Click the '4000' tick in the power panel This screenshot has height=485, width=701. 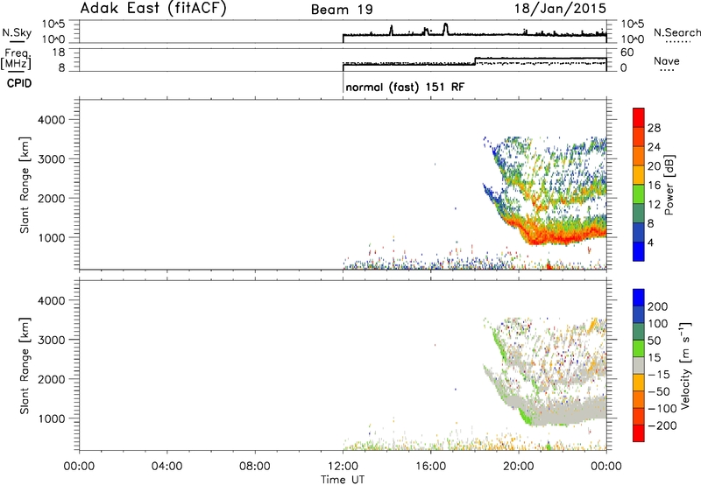[x=52, y=120]
